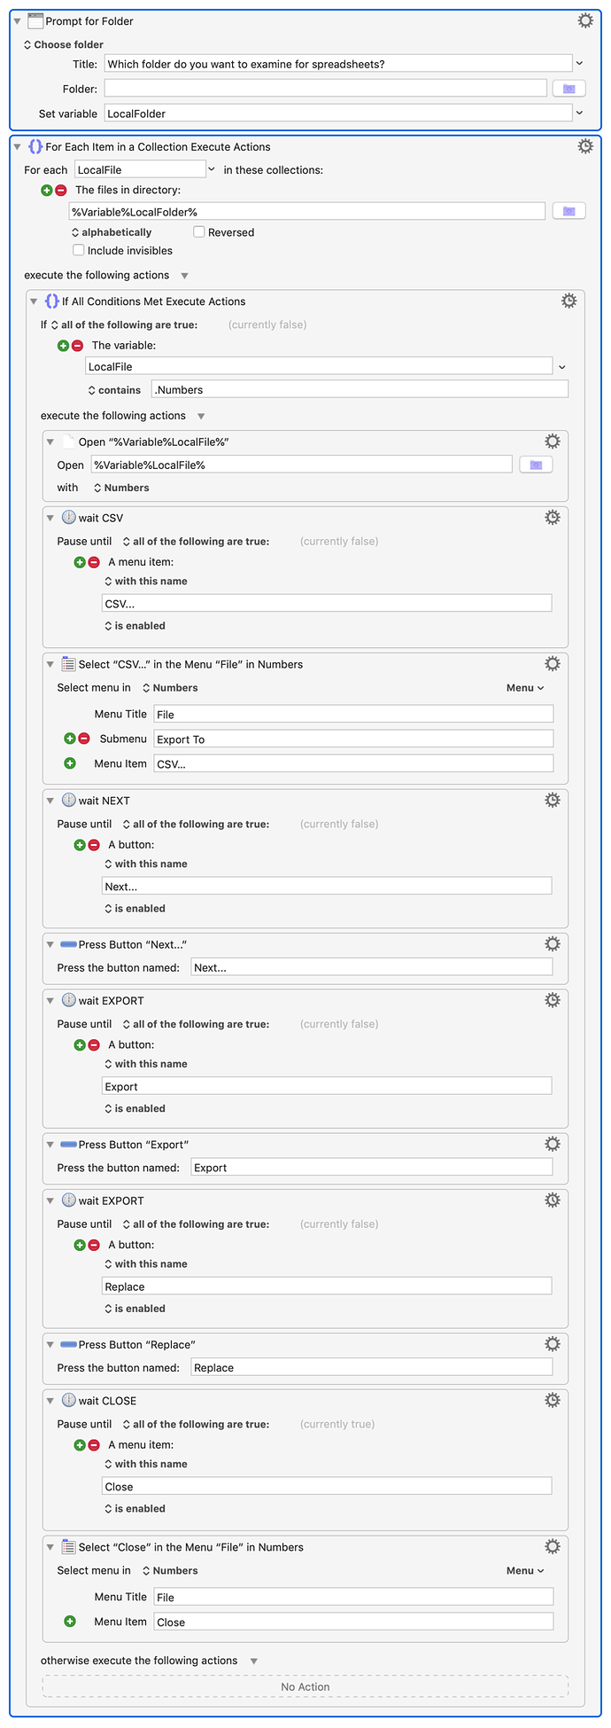Remove the Next... button condition in wait NEXT

94,845
